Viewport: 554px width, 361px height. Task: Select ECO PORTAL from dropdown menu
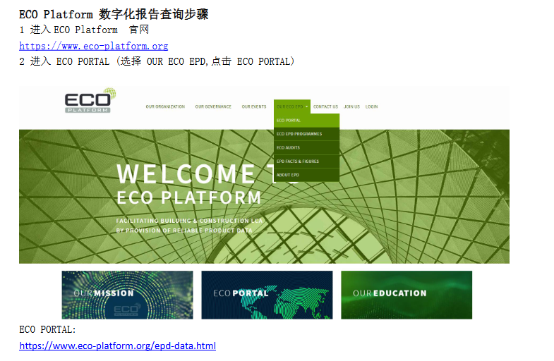click(x=306, y=121)
